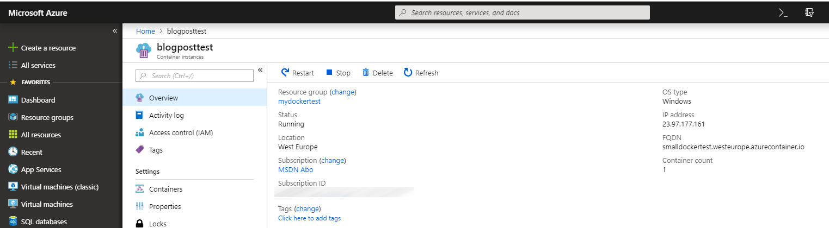
Task: Open directory and subscription filter icon
Action: point(809,12)
